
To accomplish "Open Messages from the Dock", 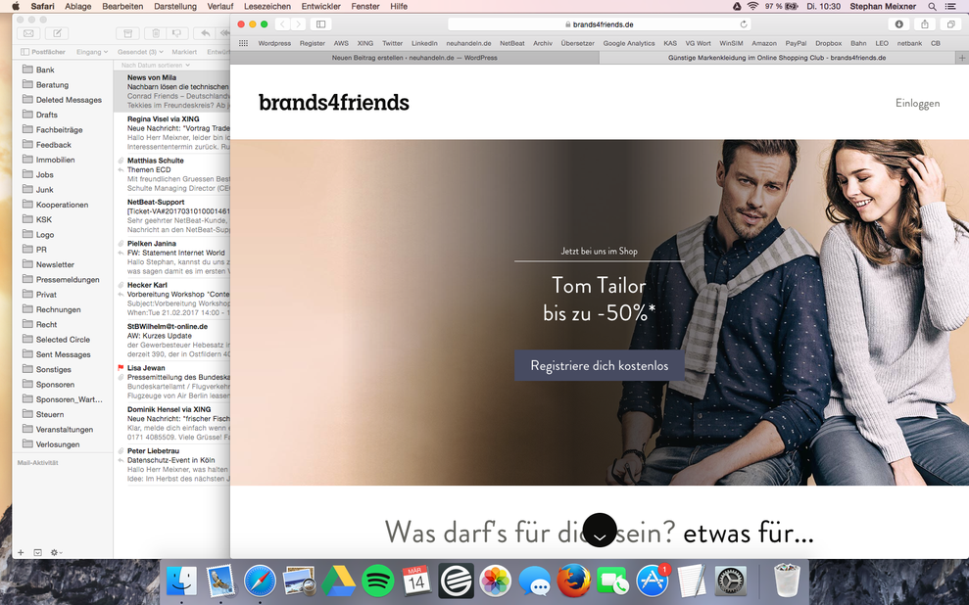I will coord(535,581).
